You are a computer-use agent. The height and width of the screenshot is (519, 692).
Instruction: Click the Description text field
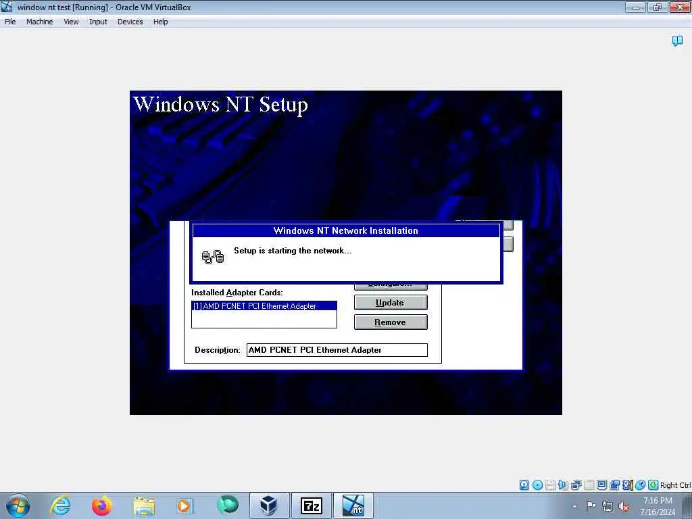(x=337, y=350)
